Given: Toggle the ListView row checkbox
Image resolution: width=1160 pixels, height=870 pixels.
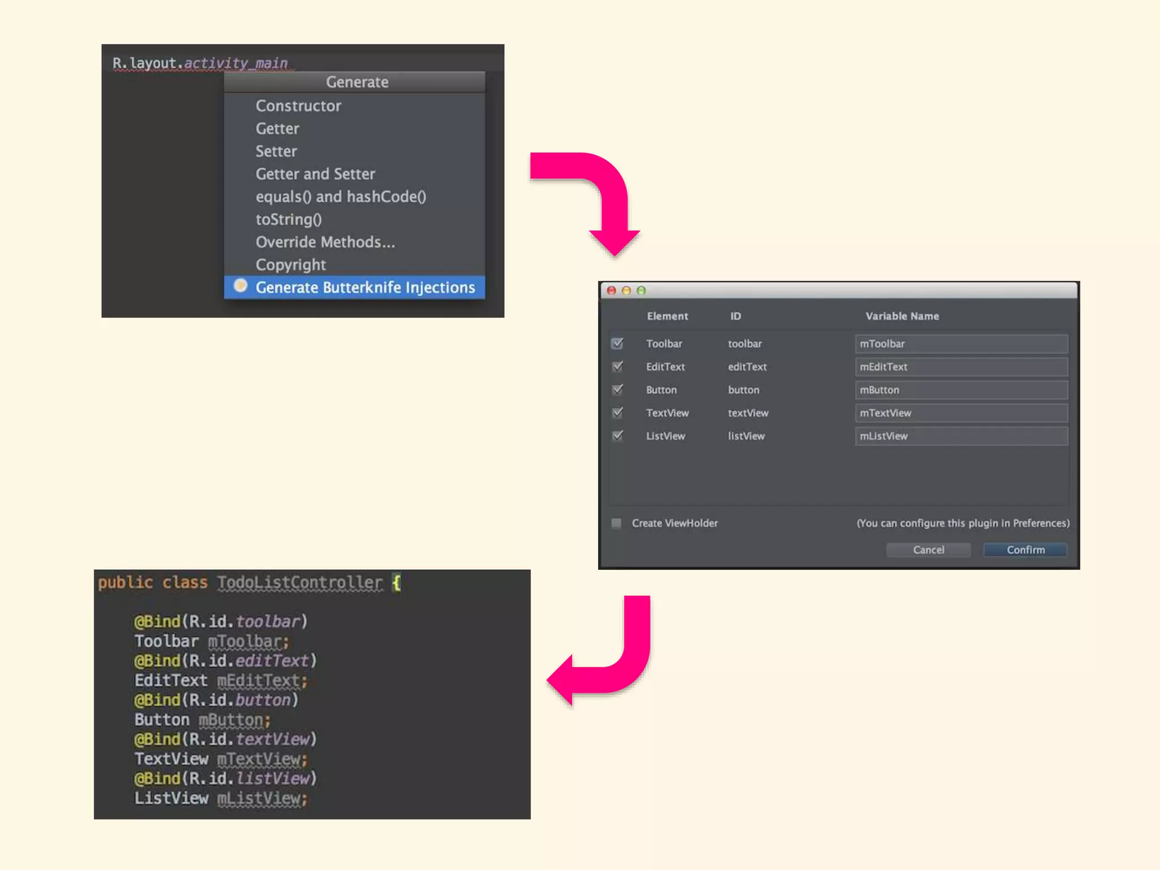Looking at the screenshot, I should click(617, 436).
